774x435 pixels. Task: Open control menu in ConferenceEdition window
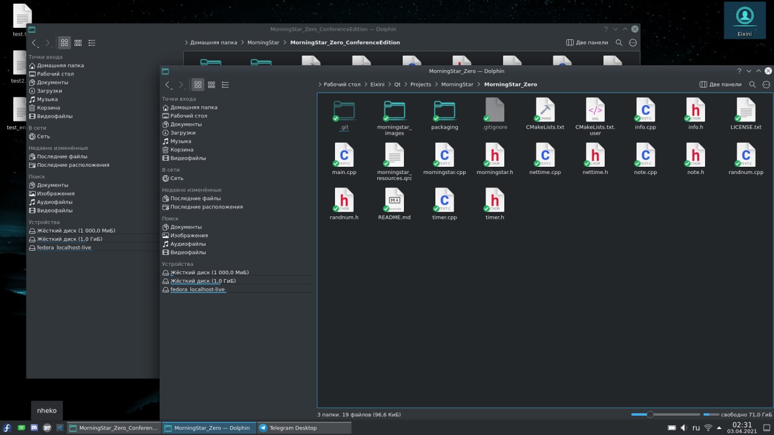(633, 43)
